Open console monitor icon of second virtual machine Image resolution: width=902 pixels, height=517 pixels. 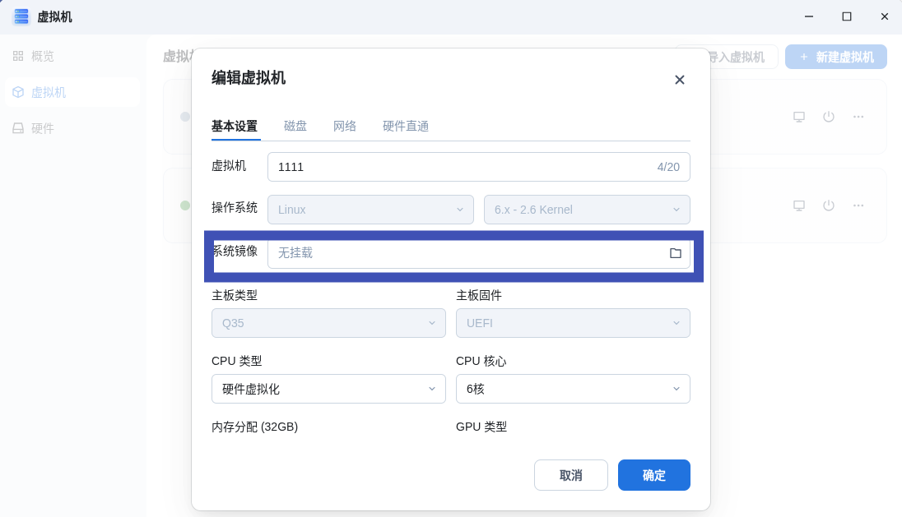click(x=798, y=205)
